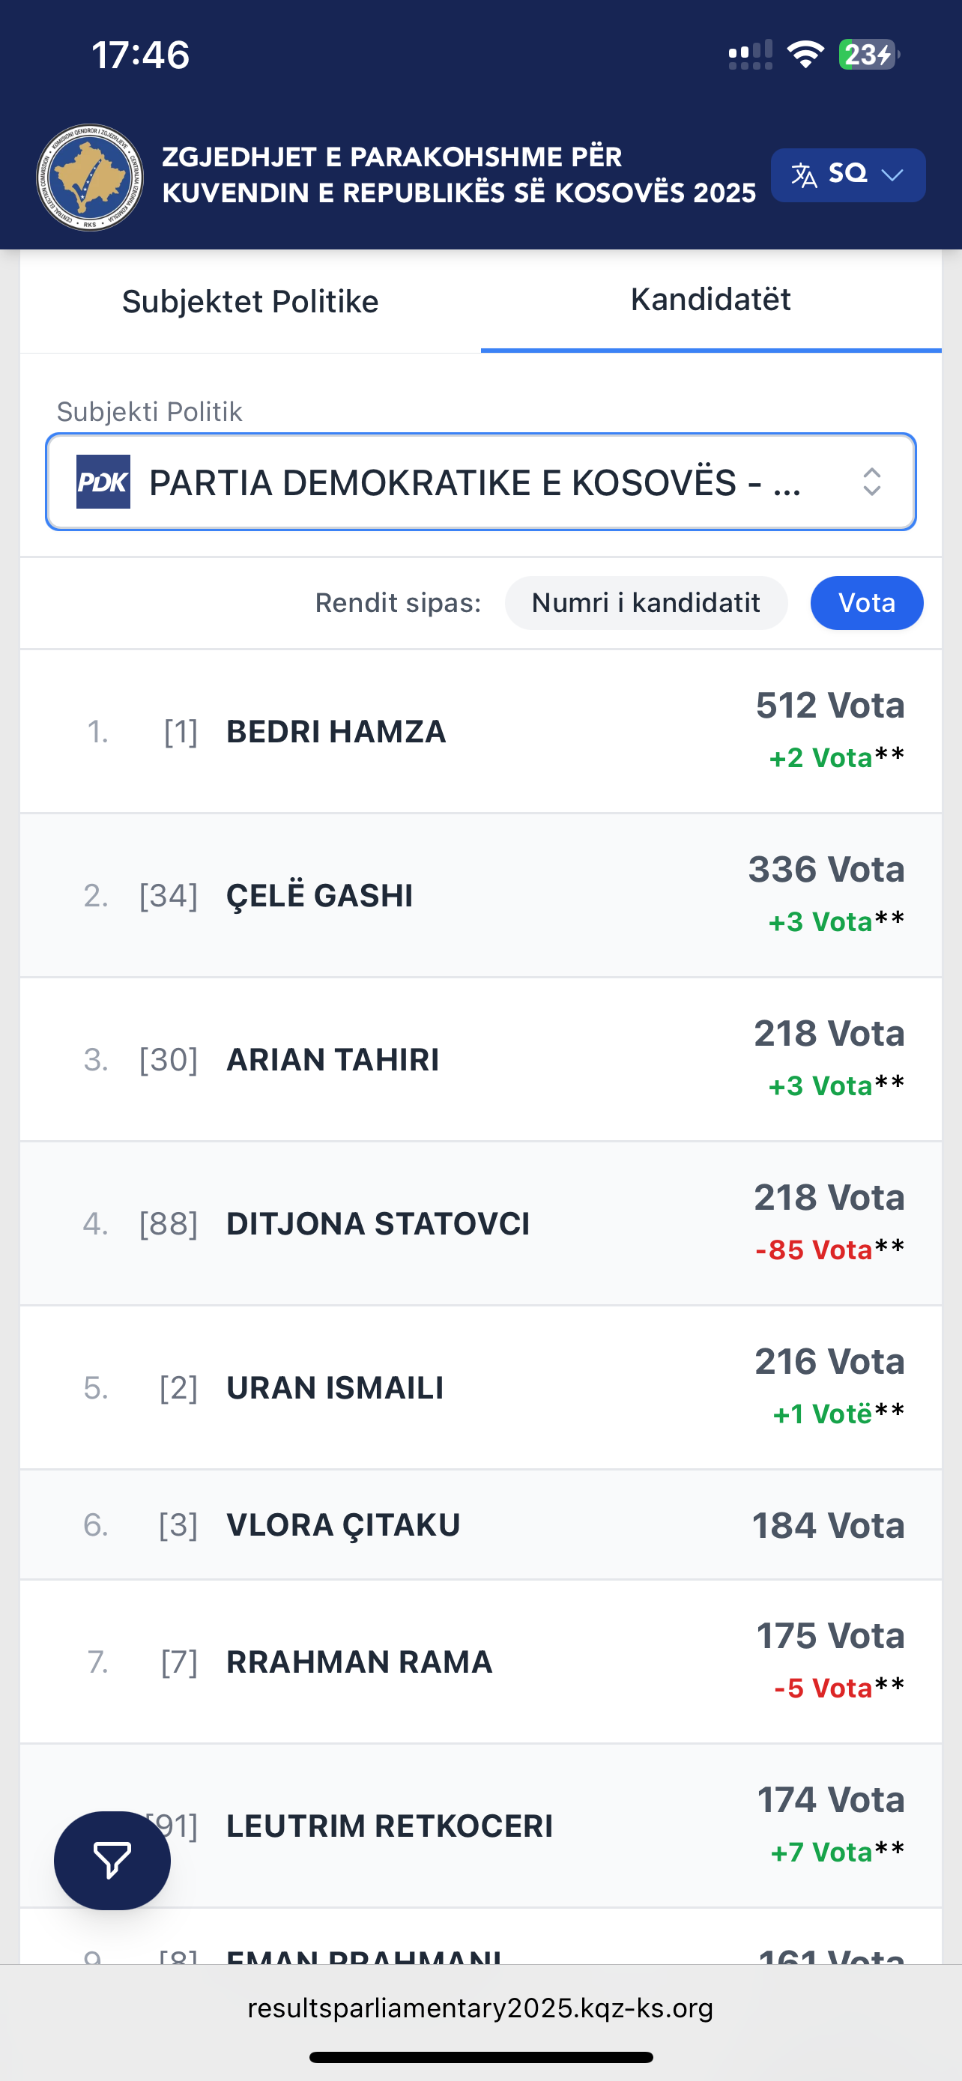
Task: Tap the floating filter funnel button
Action: point(112,1860)
